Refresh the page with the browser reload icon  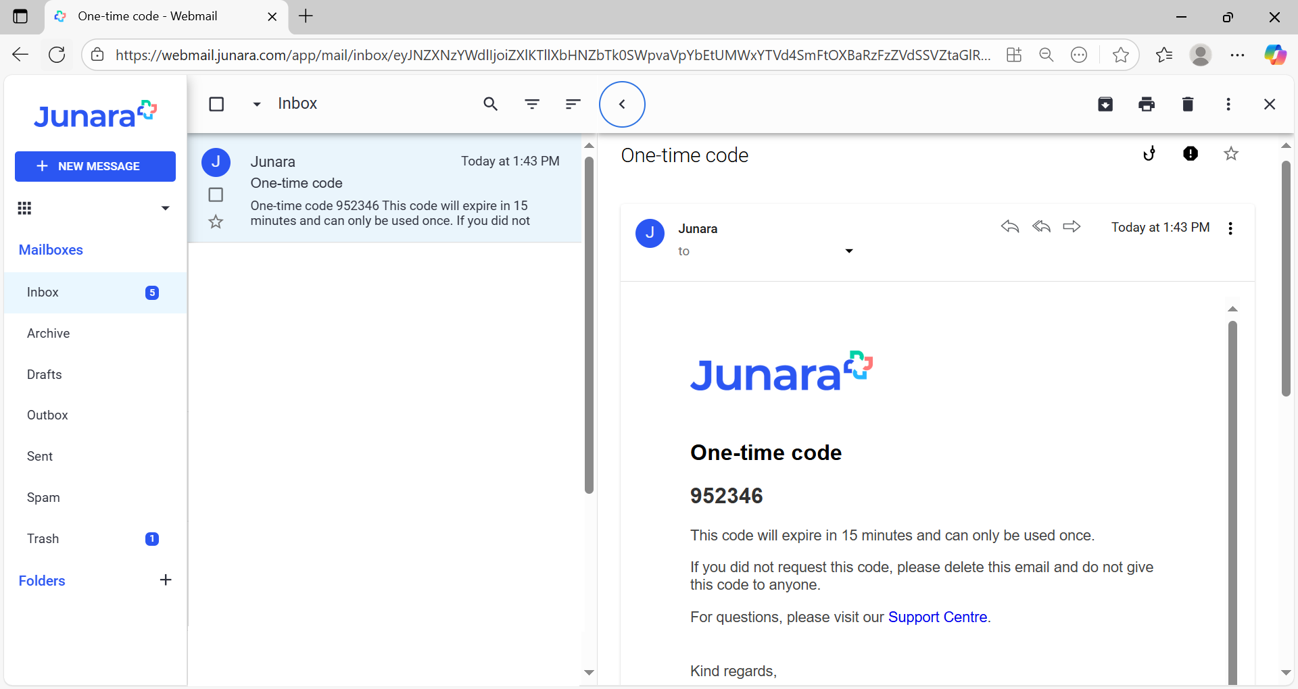(57, 55)
